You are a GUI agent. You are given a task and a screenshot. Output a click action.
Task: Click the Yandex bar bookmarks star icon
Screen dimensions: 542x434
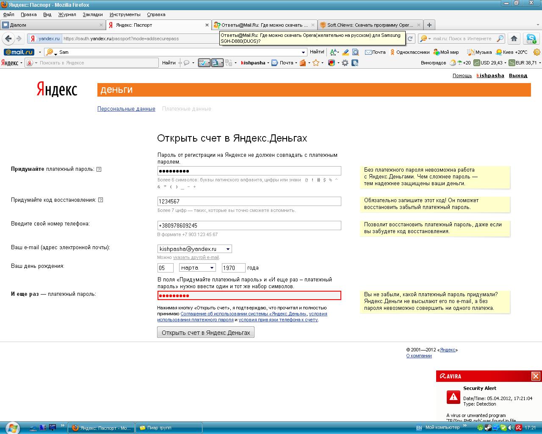pyautogui.click(x=315, y=63)
